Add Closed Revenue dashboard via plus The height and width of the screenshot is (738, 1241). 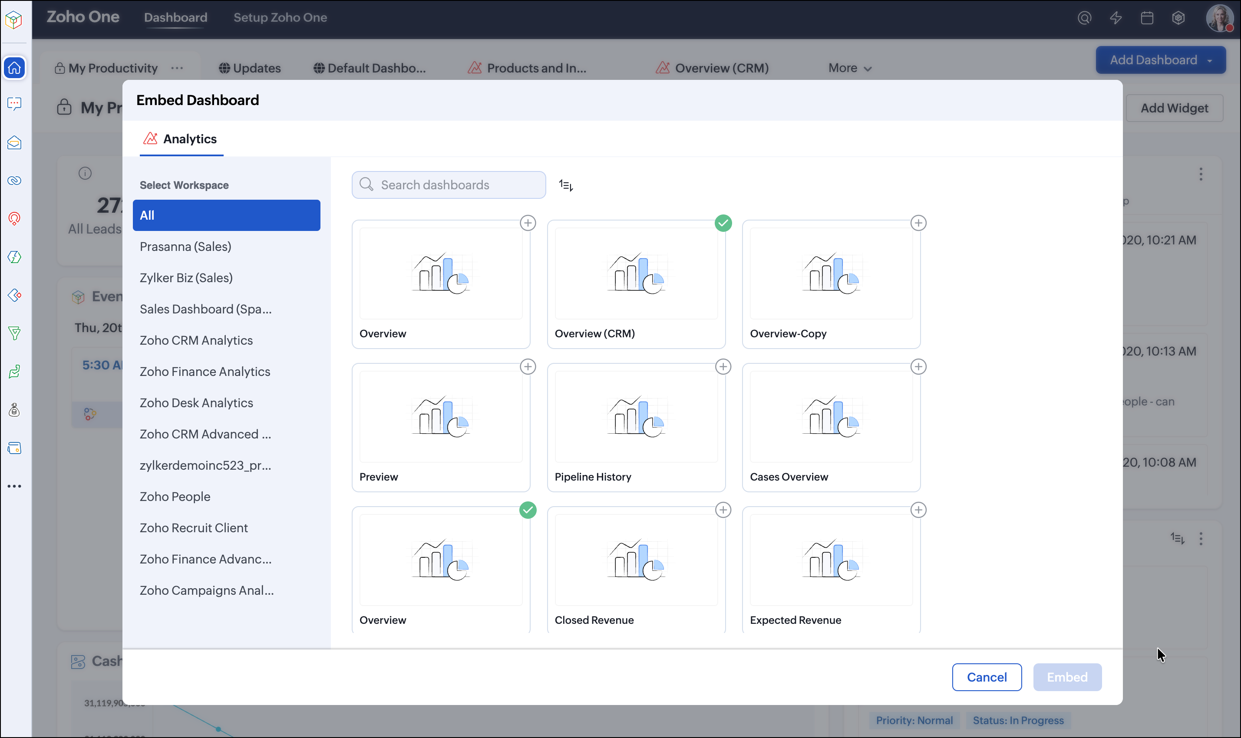[x=723, y=510]
